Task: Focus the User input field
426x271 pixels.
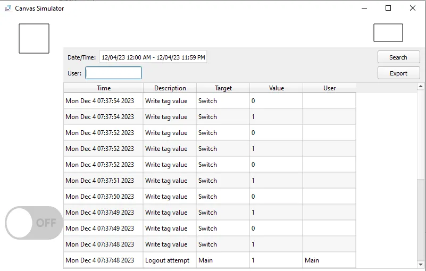Action: pyautogui.click(x=114, y=73)
